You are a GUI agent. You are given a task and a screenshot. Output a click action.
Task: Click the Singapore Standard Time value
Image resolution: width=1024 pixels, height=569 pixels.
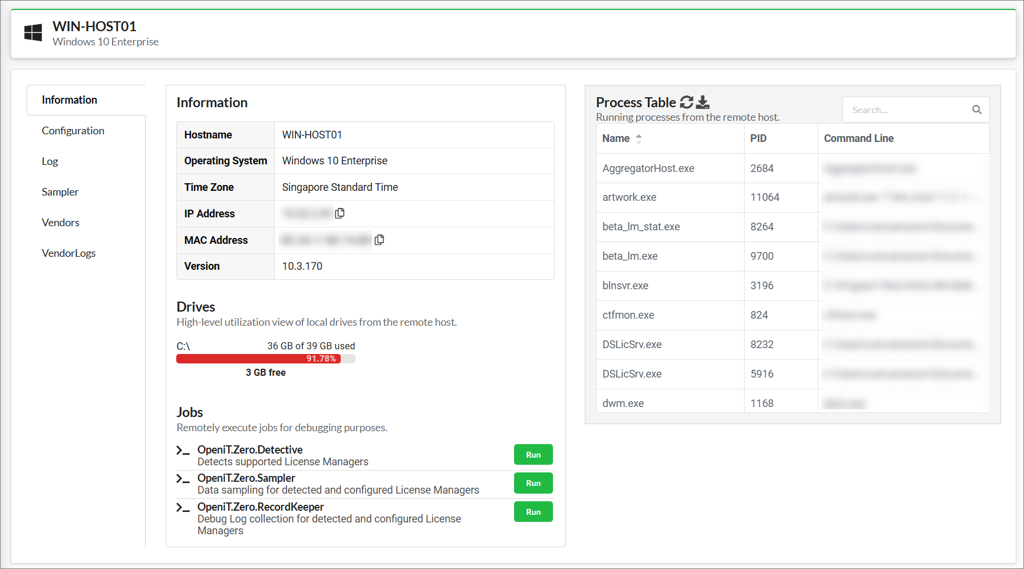coord(340,187)
